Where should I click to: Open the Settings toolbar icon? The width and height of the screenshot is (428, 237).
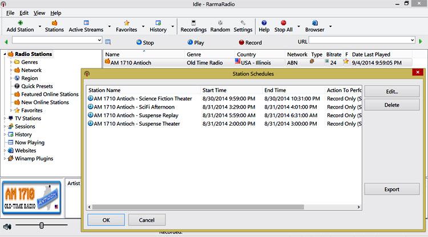point(243,23)
